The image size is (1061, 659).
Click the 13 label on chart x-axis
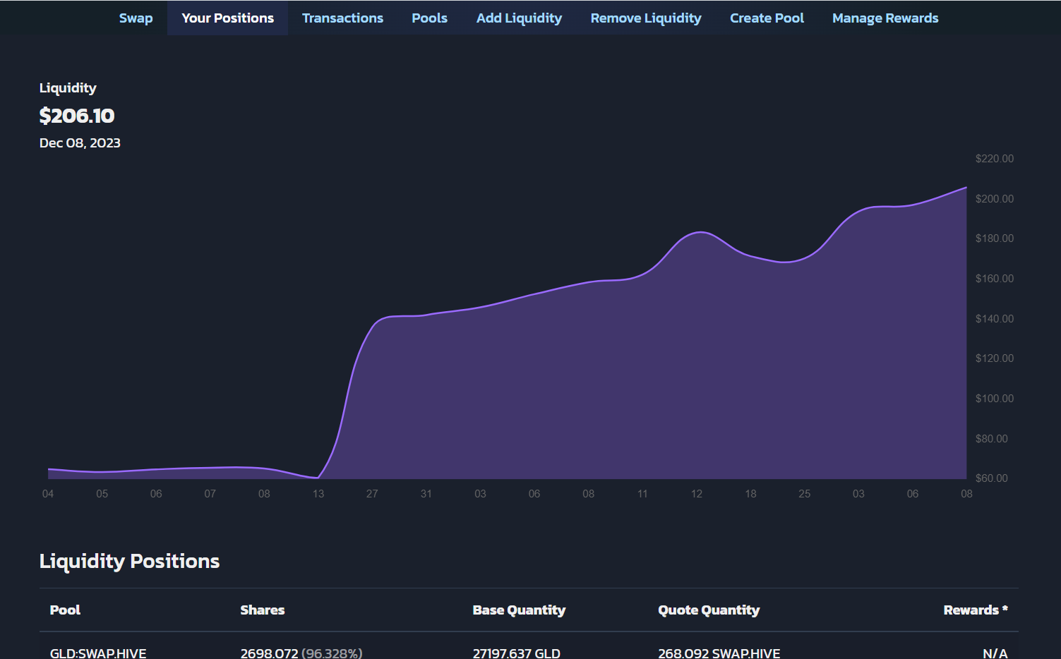coord(318,494)
